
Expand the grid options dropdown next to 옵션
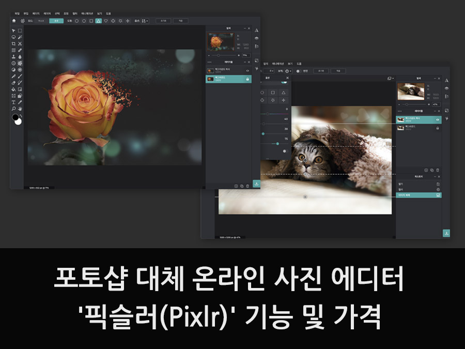point(144,21)
